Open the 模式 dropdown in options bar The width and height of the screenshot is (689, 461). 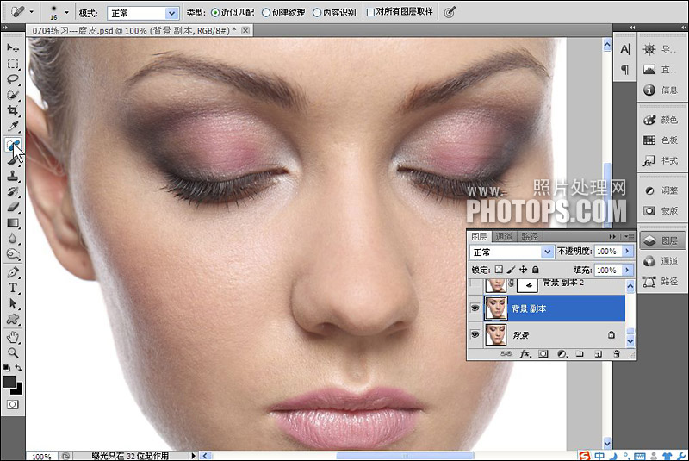pyautogui.click(x=143, y=13)
